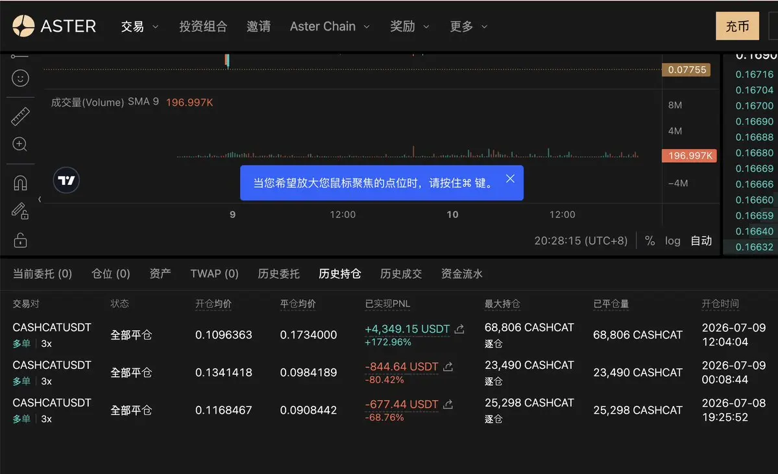Click the 0.1096363 open price cell

[223, 335]
